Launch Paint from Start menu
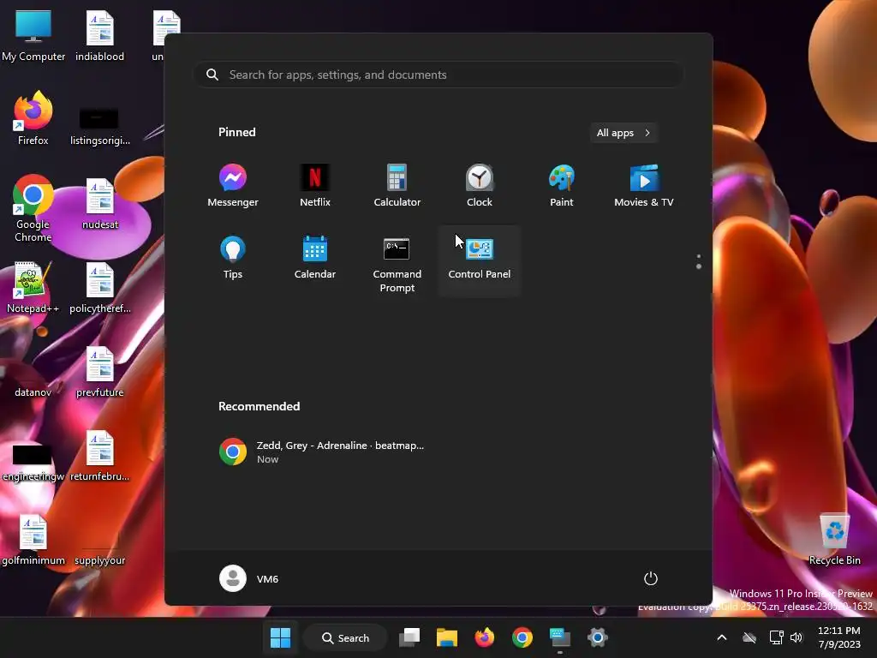877x658 pixels. click(x=562, y=186)
